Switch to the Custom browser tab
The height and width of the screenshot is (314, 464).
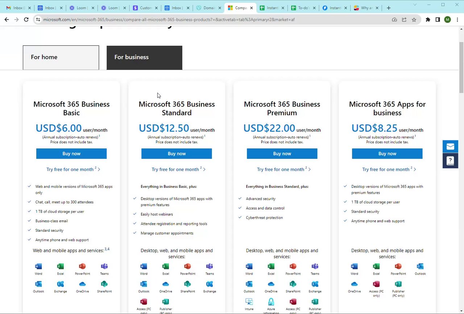[x=145, y=8]
